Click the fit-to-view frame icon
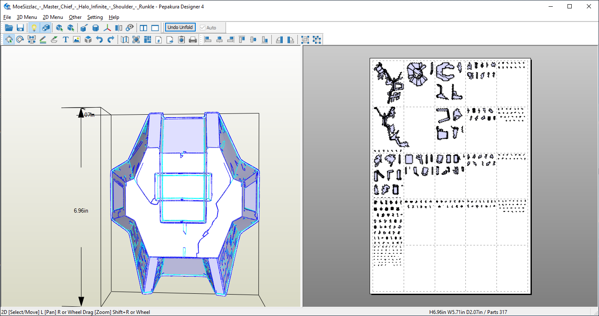This screenshot has width=599, height=316. [136, 39]
